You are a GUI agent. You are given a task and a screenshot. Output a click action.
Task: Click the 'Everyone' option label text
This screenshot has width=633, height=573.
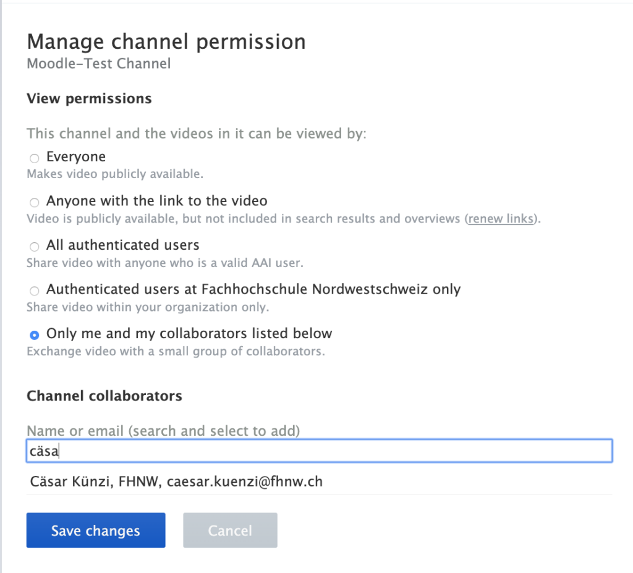(76, 157)
